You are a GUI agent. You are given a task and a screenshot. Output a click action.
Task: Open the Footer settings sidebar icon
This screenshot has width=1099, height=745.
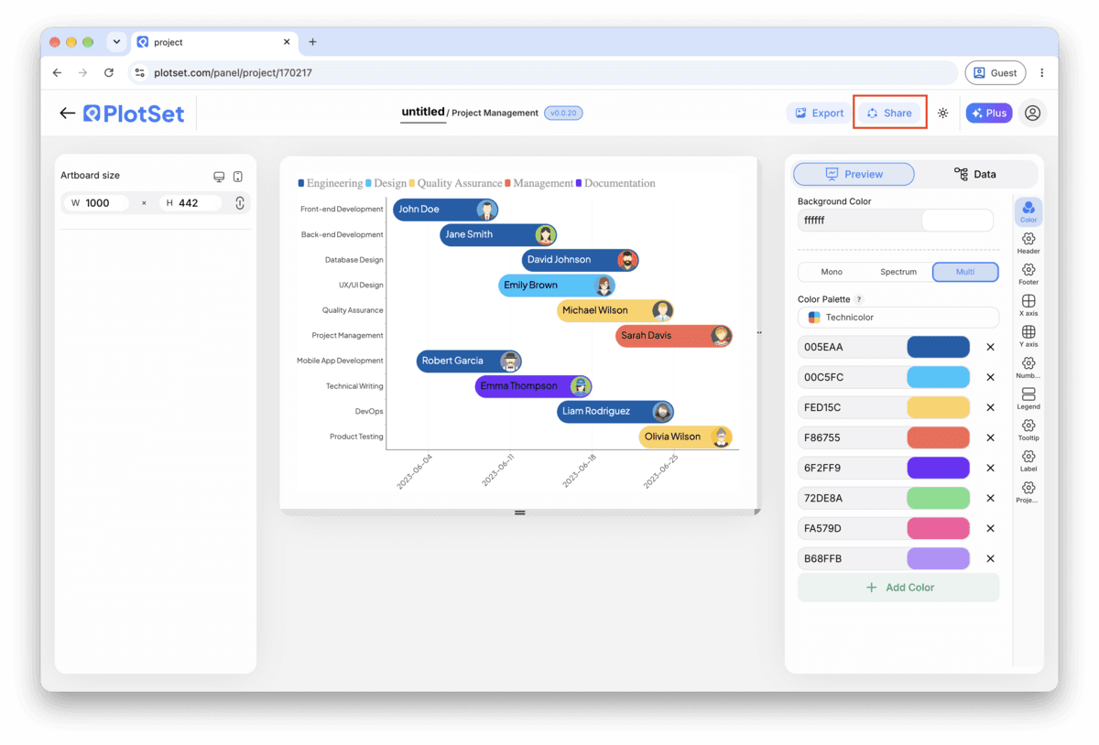(x=1028, y=275)
